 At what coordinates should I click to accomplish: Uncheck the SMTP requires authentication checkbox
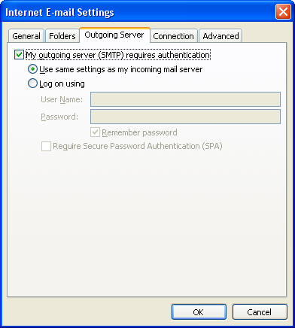click(19, 55)
